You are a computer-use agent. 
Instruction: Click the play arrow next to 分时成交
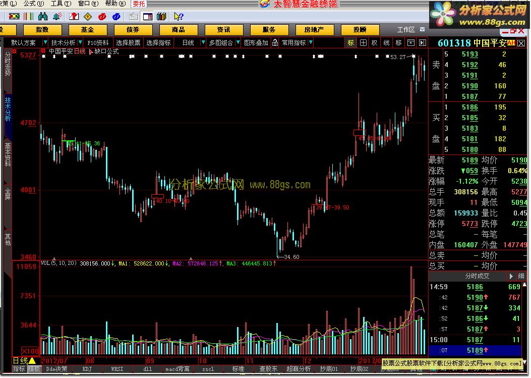[x=511, y=276]
